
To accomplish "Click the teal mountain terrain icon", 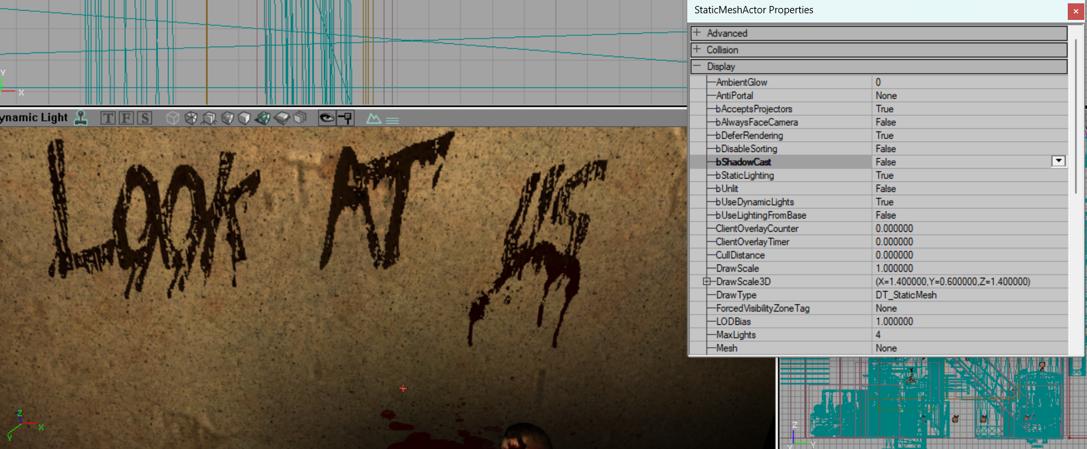I will [374, 119].
